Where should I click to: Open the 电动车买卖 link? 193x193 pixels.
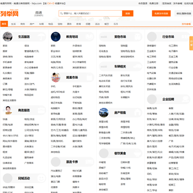coord(105,81)
